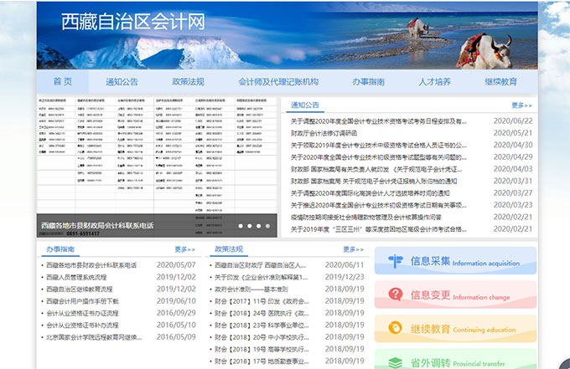
Task: Navigate to 人才培养 in the top menu
Action: pos(434,82)
